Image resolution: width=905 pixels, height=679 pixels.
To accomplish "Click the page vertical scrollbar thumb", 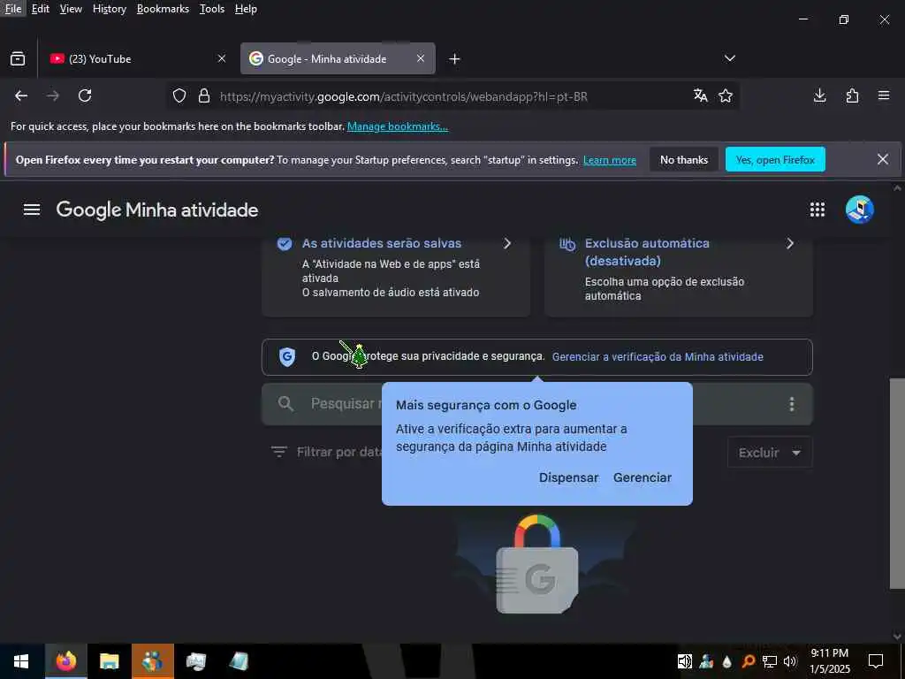I will (x=897, y=484).
